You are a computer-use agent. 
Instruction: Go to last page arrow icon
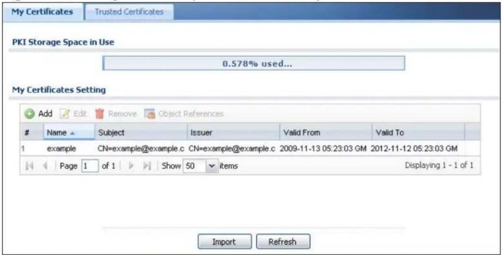click(147, 166)
